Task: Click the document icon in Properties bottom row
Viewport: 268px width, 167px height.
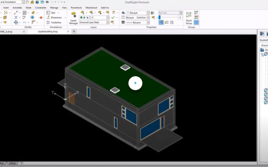Action: click(172, 22)
